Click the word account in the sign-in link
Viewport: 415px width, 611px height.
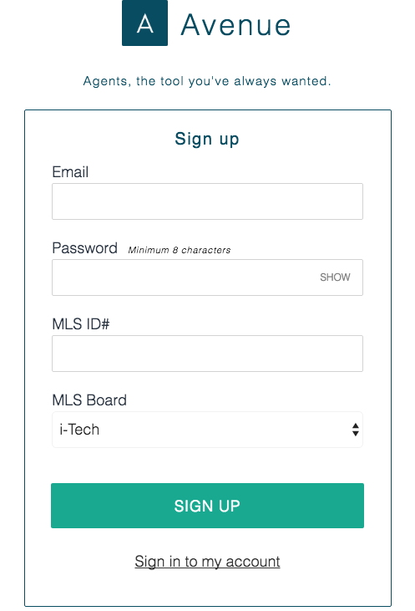[253, 562]
